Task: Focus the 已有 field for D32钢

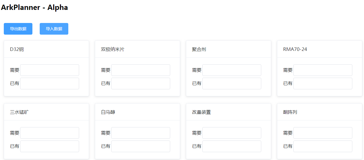Action: click(x=50, y=83)
